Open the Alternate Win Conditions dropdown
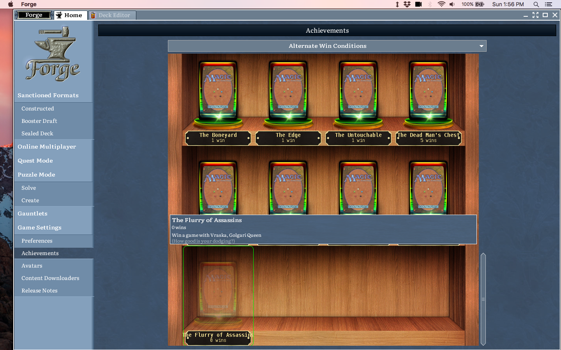 tap(327, 46)
